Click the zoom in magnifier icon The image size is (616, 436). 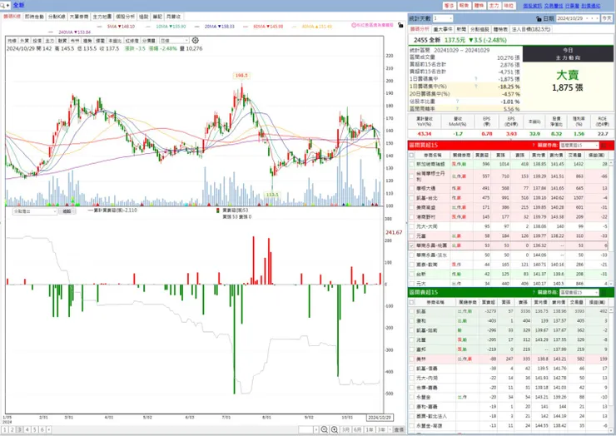pyautogui.click(x=335, y=429)
